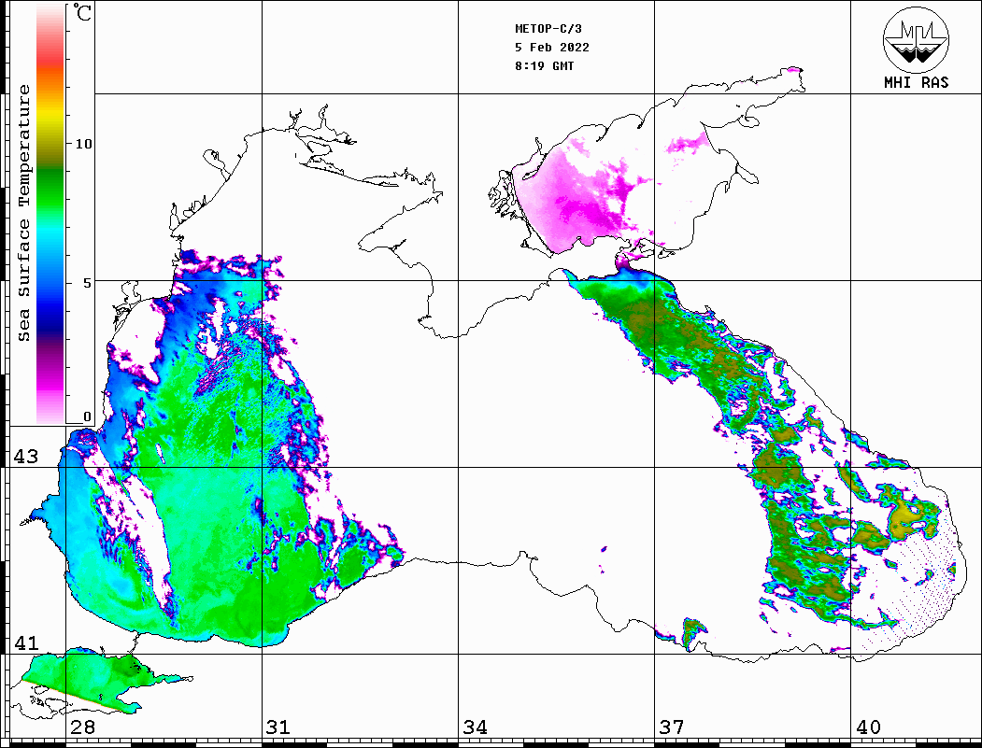Click the time '8:19 GMT'

(x=544, y=66)
